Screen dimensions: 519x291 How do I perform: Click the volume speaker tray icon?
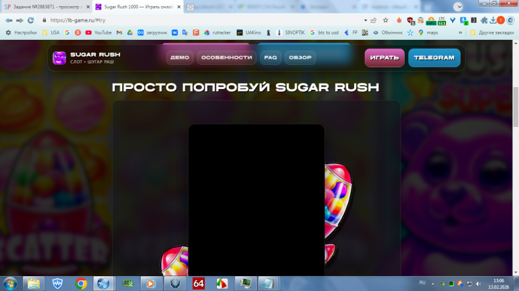click(x=478, y=284)
